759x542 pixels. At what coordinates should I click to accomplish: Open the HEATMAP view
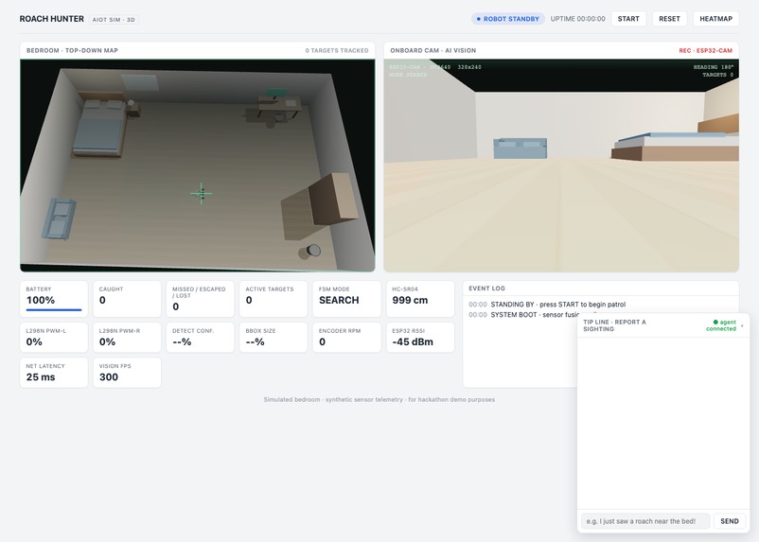tap(715, 19)
